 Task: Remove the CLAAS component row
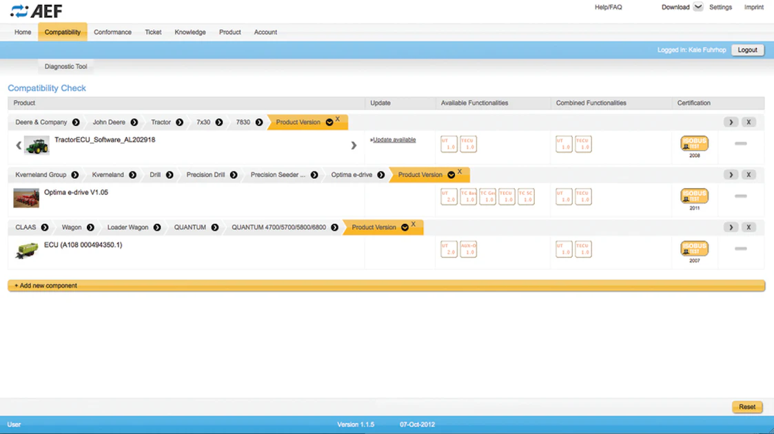pos(748,227)
